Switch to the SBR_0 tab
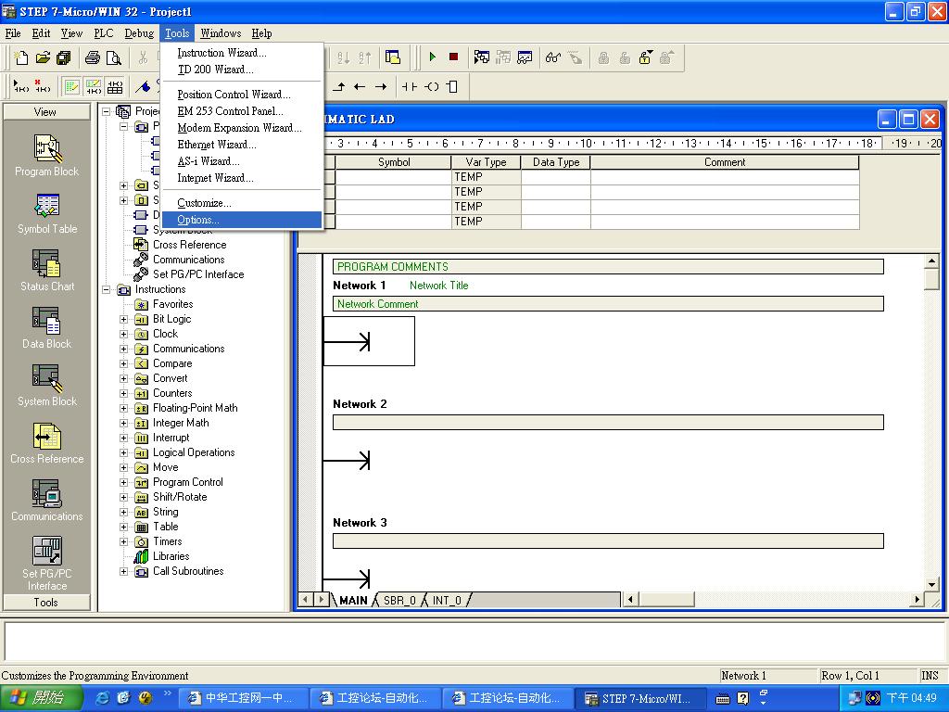The width and height of the screenshot is (949, 712). (x=399, y=601)
